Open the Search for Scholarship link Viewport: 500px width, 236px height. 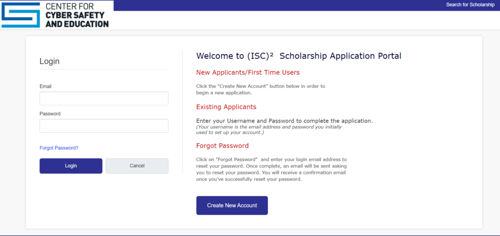[x=470, y=5]
